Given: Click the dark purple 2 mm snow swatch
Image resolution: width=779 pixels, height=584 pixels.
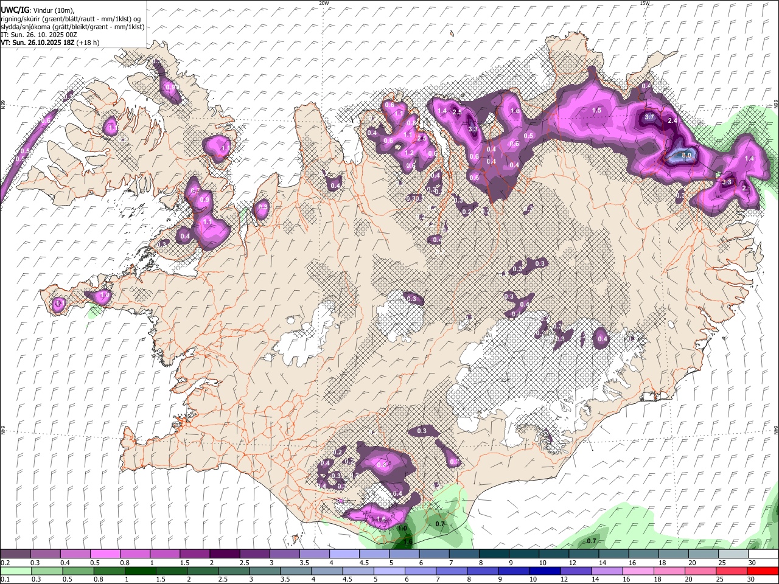Looking at the screenshot, I should coord(225,554).
